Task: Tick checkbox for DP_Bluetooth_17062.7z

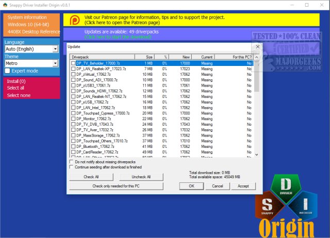Action: tap(73, 146)
